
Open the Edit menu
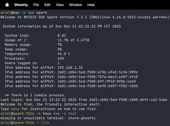[47, 5]
